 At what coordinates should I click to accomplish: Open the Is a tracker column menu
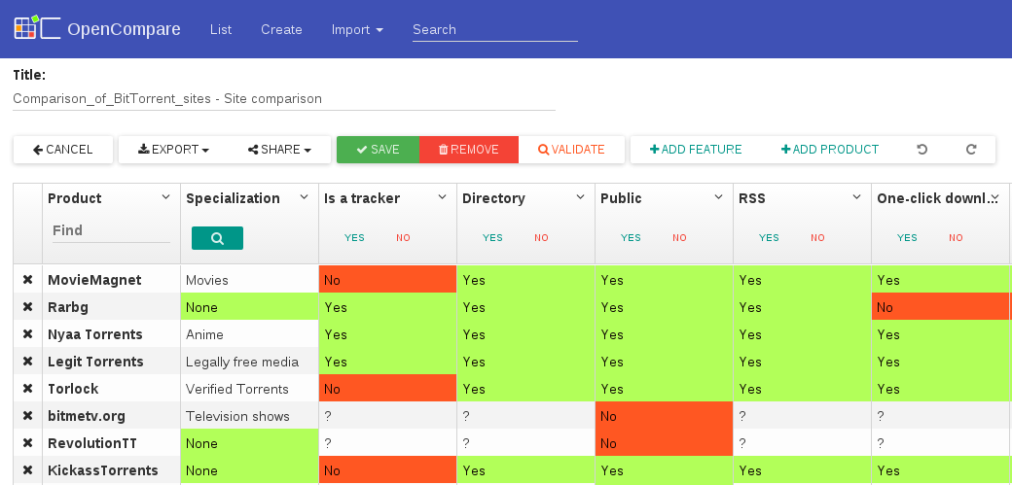(x=442, y=197)
